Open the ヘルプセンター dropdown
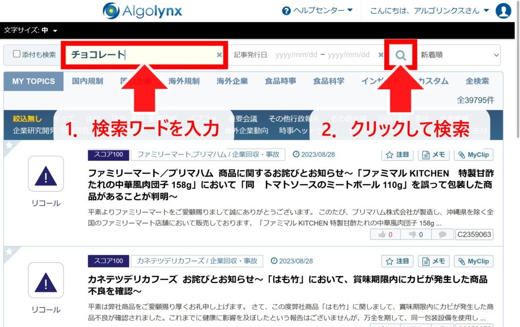This screenshot has width=520, height=327. tap(317, 11)
